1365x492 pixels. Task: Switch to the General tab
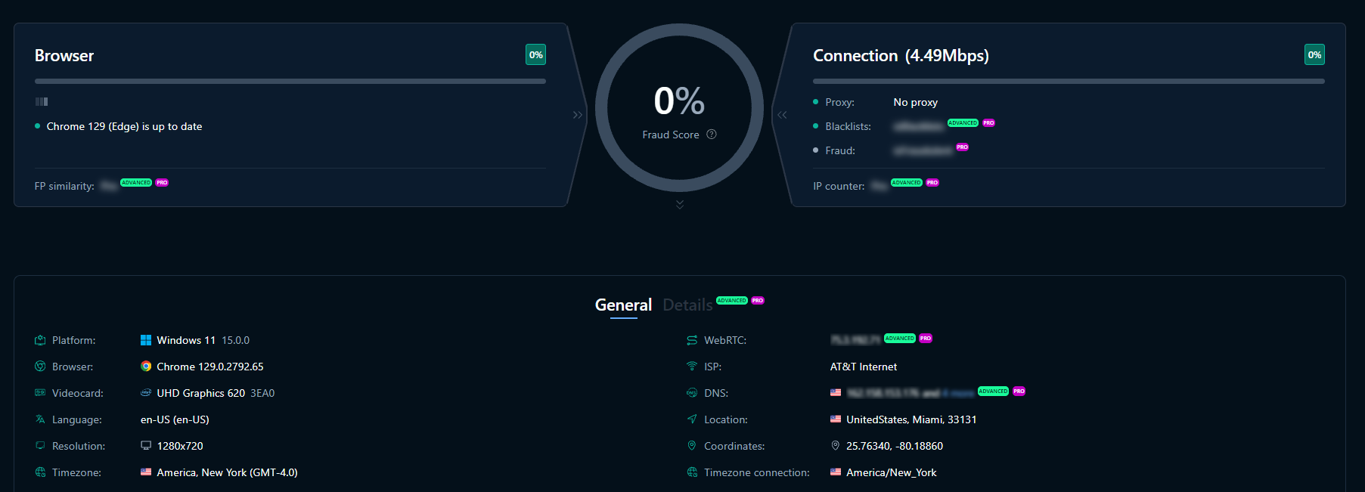pos(623,305)
